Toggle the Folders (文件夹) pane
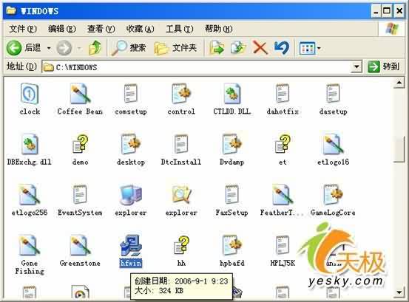Image resolution: width=409 pixels, height=302 pixels. click(175, 48)
